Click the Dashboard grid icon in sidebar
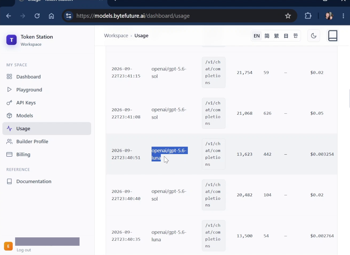The height and width of the screenshot is (255, 350). tap(9, 76)
